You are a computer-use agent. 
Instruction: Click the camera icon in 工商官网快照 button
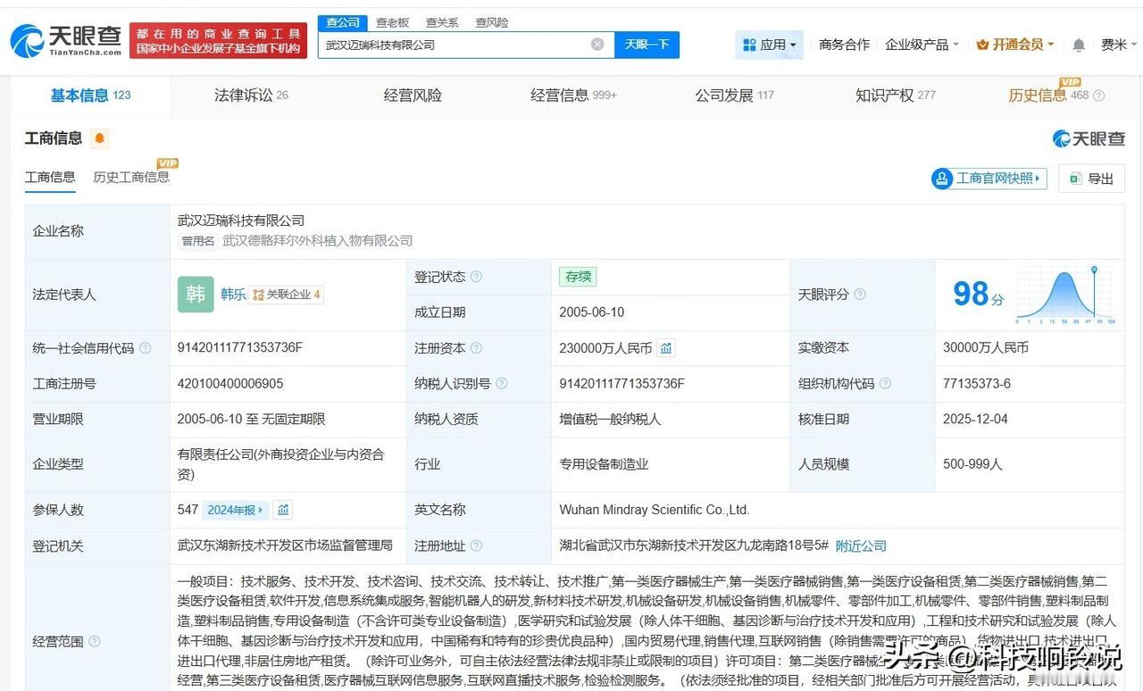coord(940,178)
